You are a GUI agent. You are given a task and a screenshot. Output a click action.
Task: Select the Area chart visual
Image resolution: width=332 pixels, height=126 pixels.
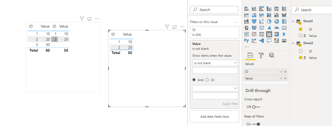254,15
